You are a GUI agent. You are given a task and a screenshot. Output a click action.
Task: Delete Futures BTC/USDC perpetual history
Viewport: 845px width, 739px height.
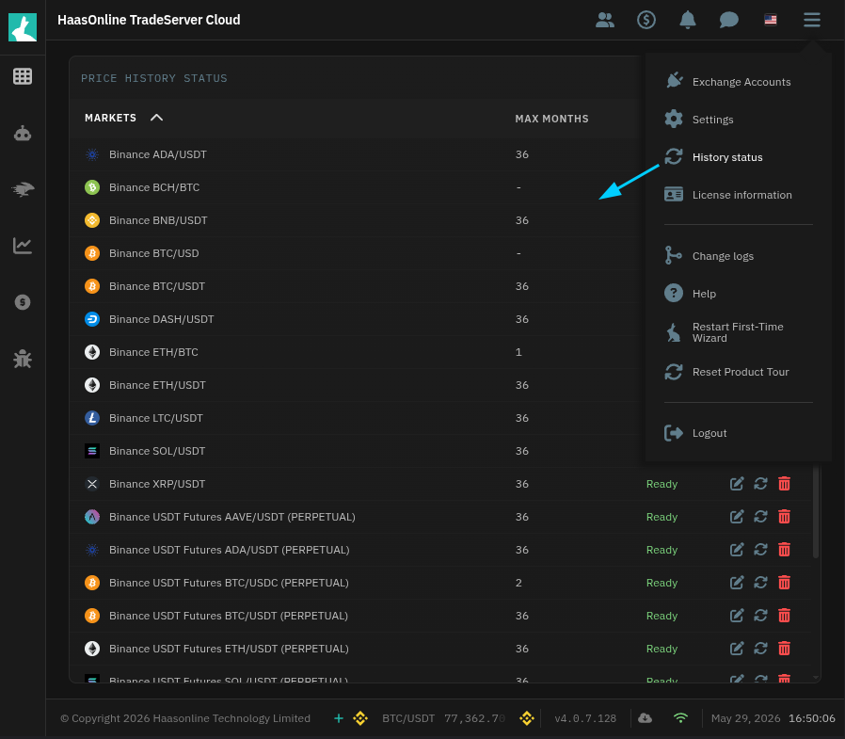(x=784, y=583)
